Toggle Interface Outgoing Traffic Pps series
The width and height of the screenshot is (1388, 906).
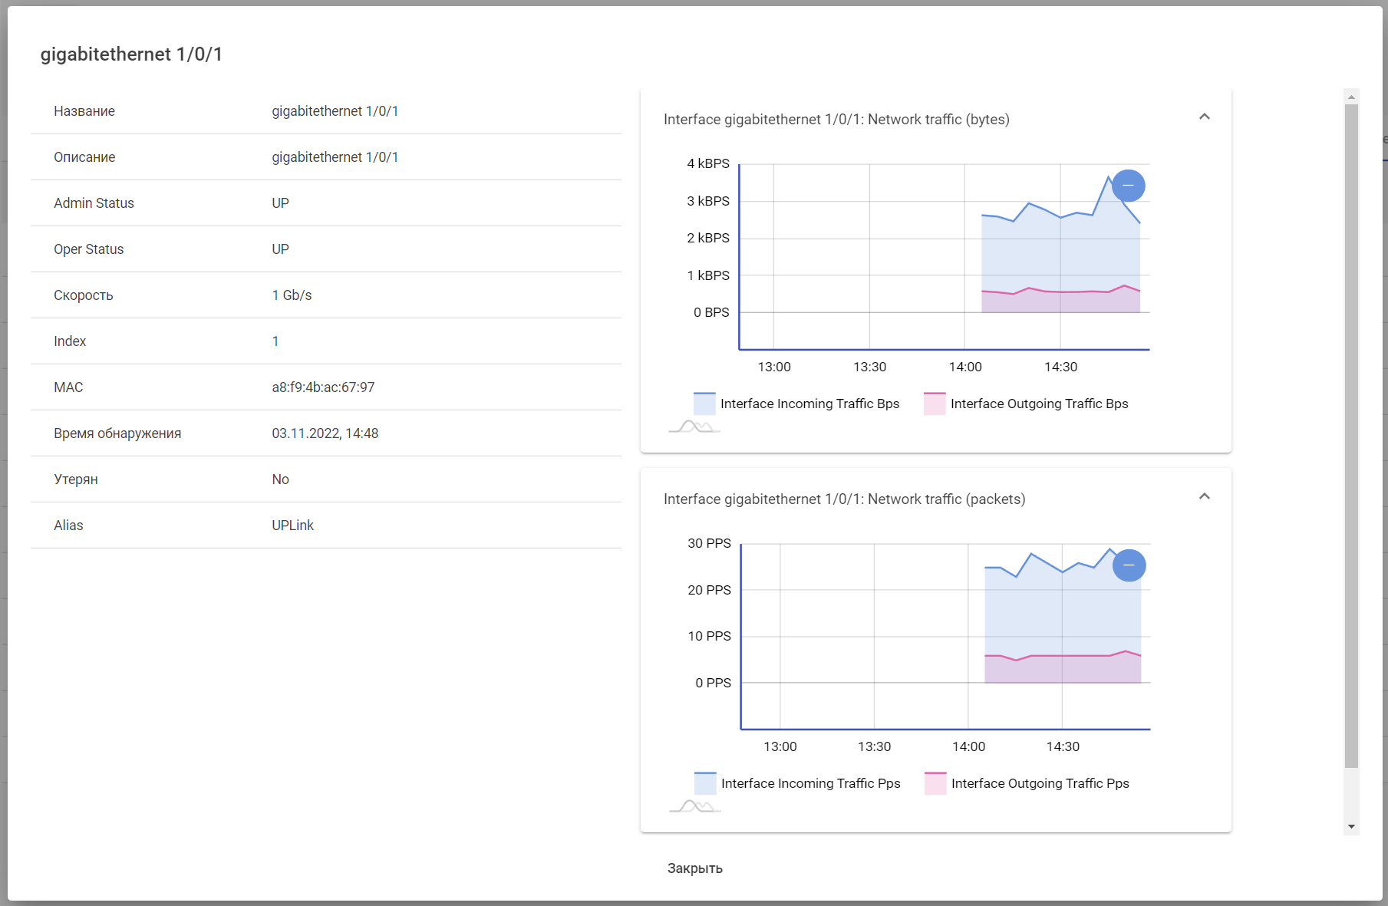pos(1027,783)
